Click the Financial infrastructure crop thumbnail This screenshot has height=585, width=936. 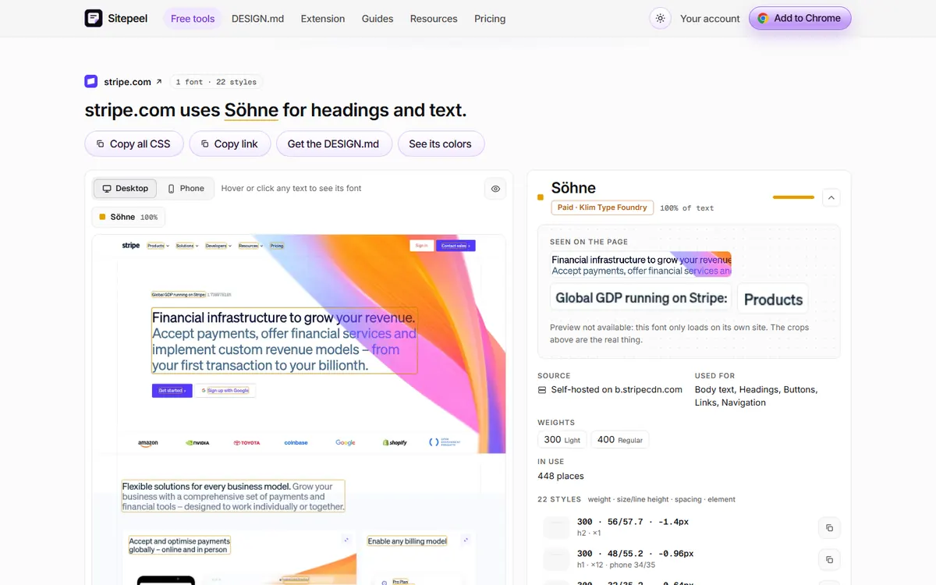coord(640,264)
